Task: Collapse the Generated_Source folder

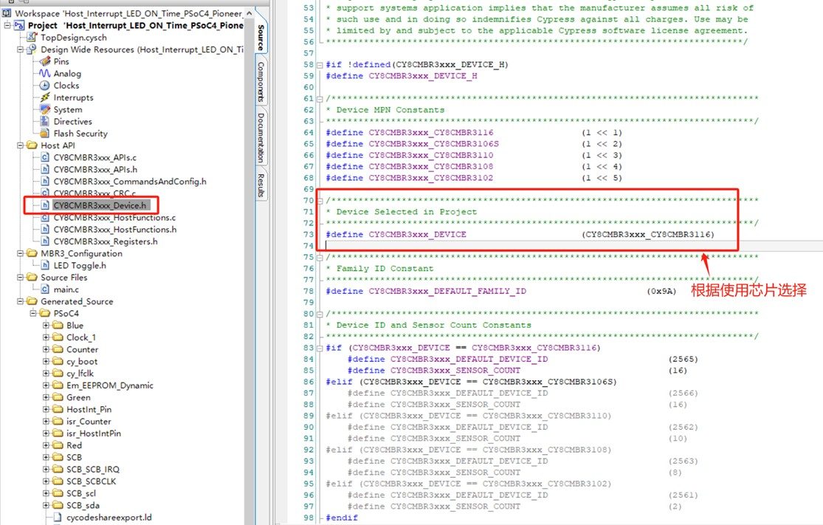Action: tap(20, 301)
